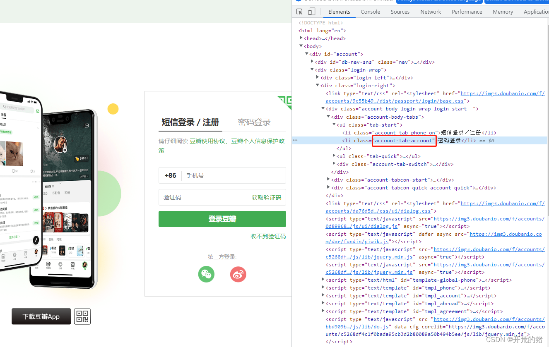
Task: Collapse the account-body-tabs div node
Action: (x=328, y=117)
